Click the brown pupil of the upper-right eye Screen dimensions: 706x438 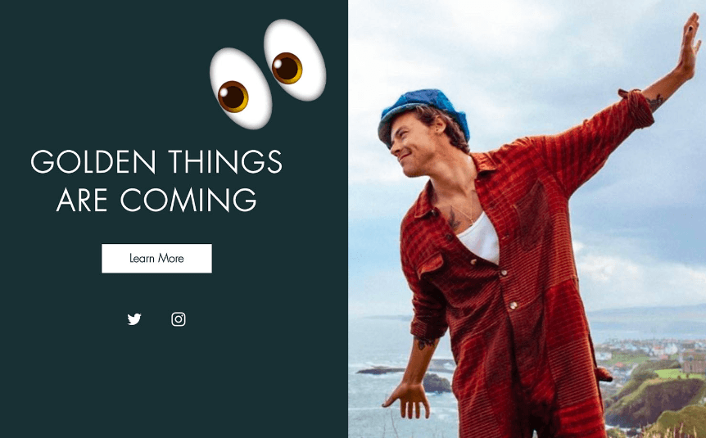click(x=287, y=68)
